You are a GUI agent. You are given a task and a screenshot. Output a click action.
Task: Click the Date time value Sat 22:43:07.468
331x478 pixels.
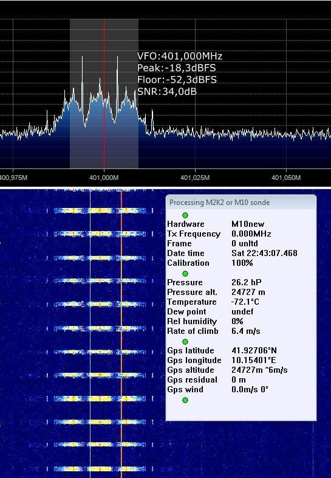tap(264, 253)
